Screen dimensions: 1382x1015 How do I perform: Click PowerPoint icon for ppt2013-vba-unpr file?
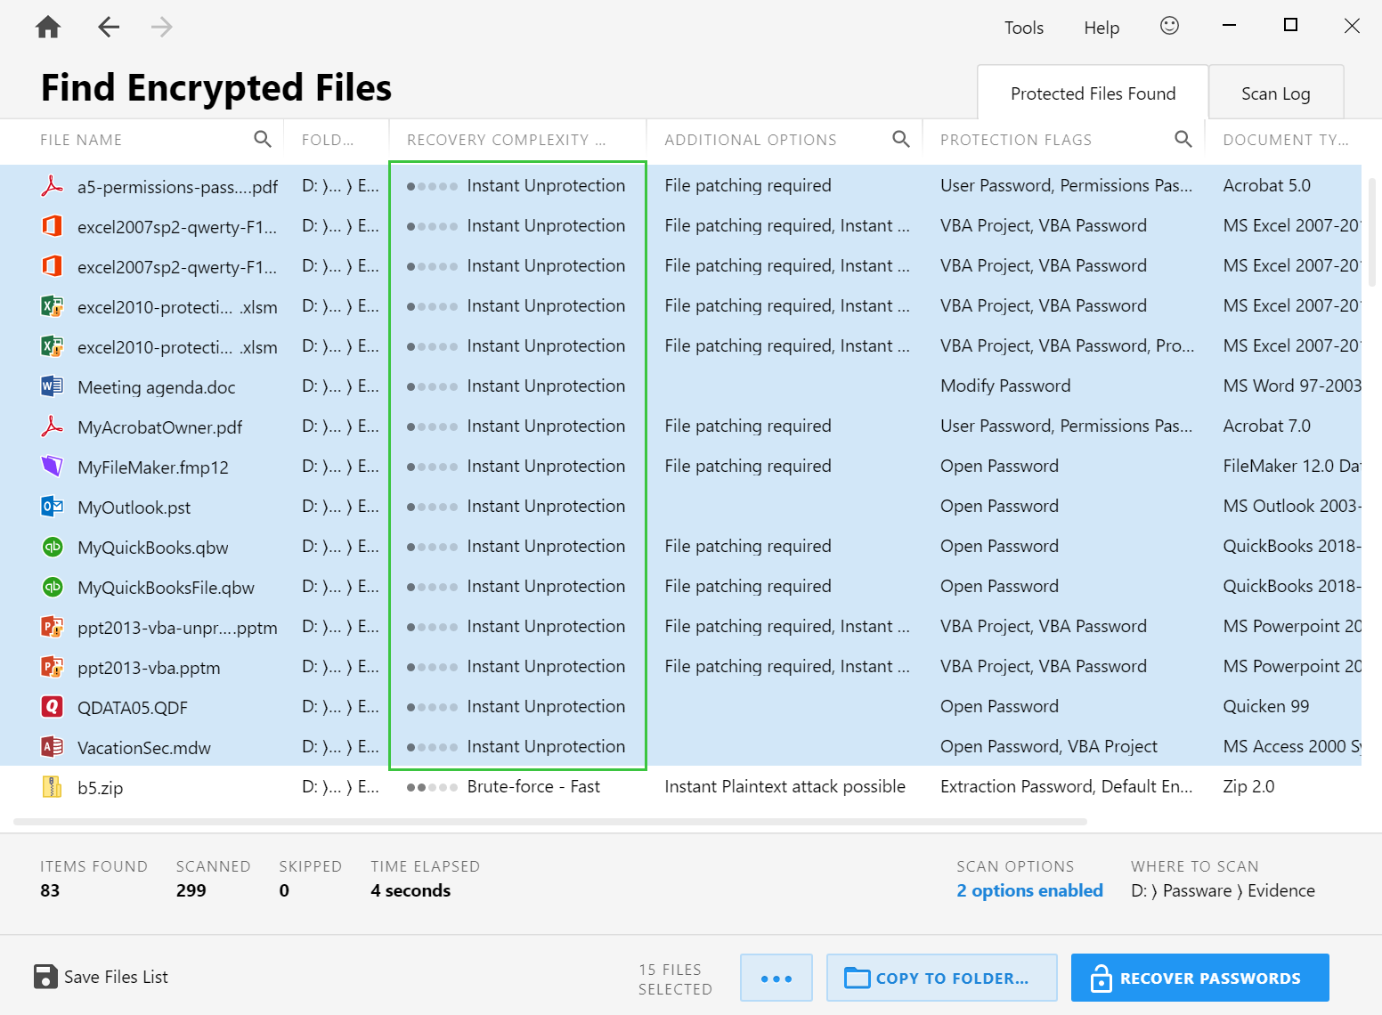pyautogui.click(x=53, y=626)
